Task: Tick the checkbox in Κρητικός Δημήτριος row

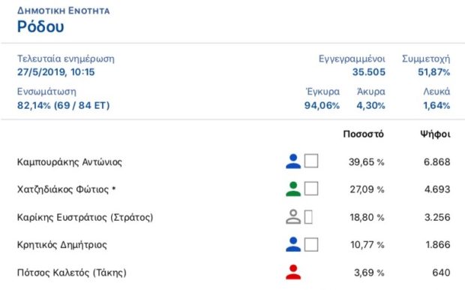Action: click(311, 244)
